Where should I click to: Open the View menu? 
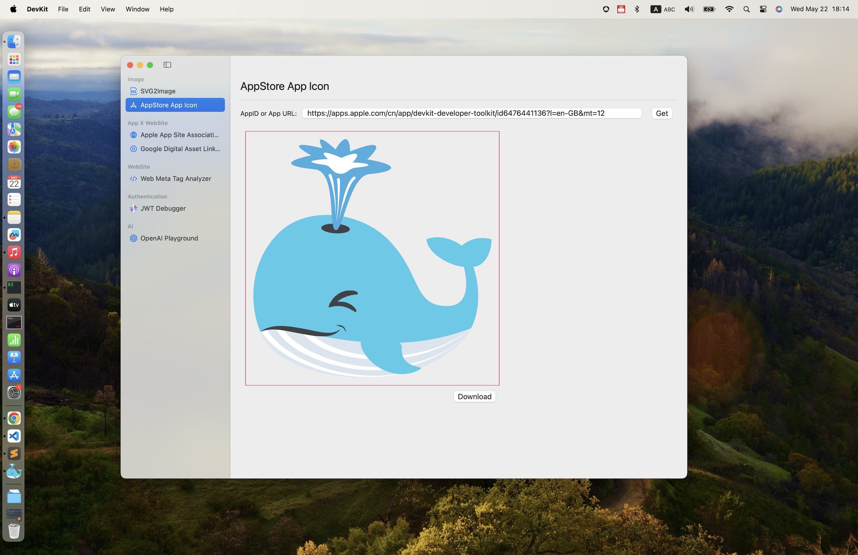108,9
